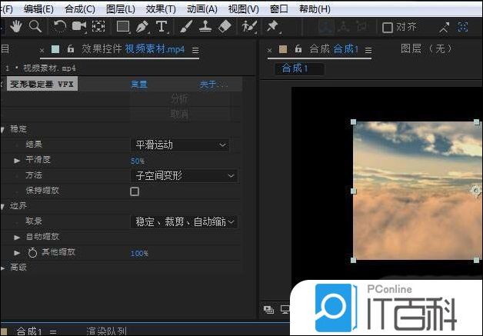Expand the 平滑度 property arrow
This screenshot has width=483, height=336.
click(17, 160)
